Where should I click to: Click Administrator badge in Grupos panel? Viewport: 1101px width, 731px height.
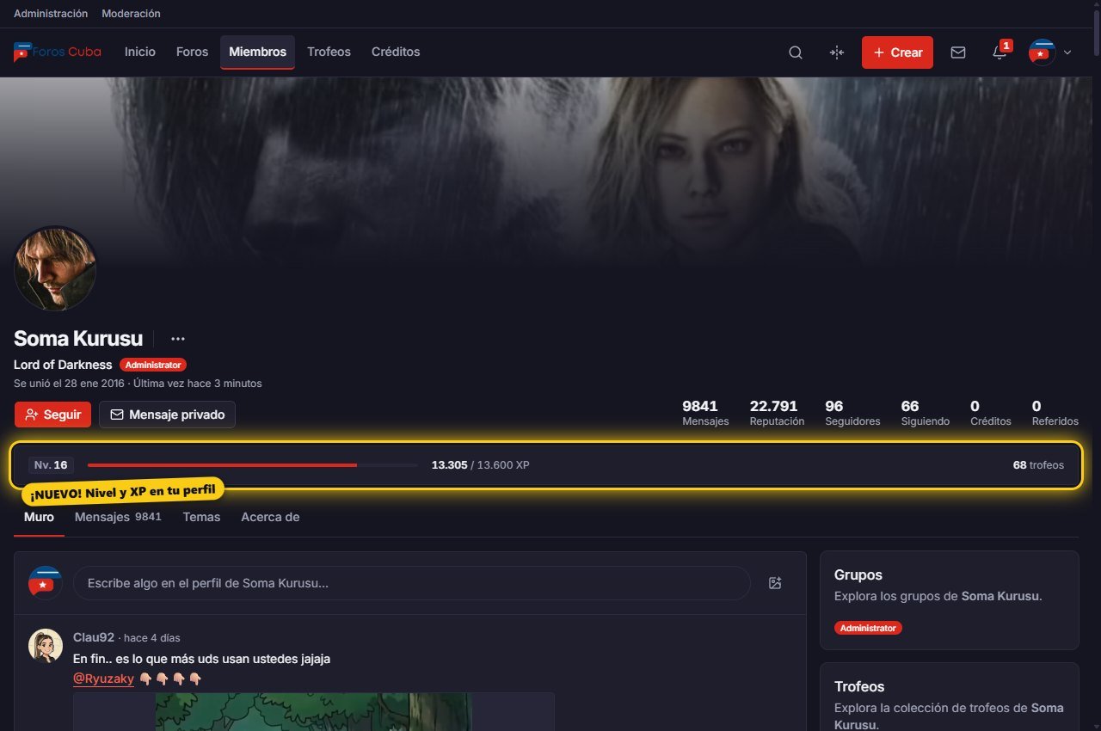(868, 629)
